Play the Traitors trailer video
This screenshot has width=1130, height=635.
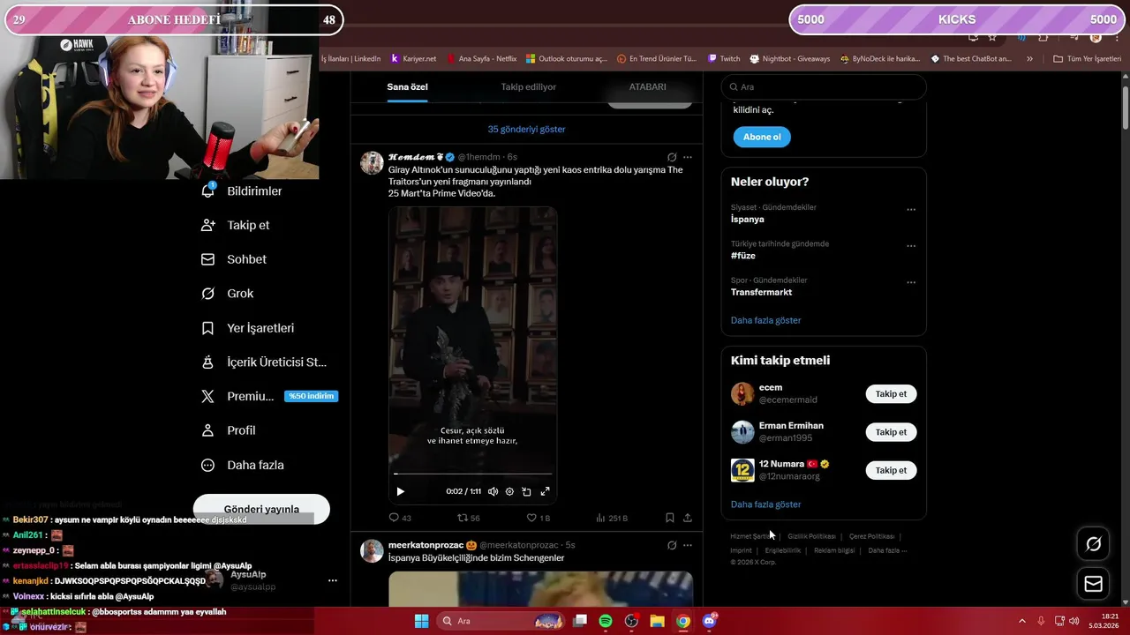tap(400, 491)
